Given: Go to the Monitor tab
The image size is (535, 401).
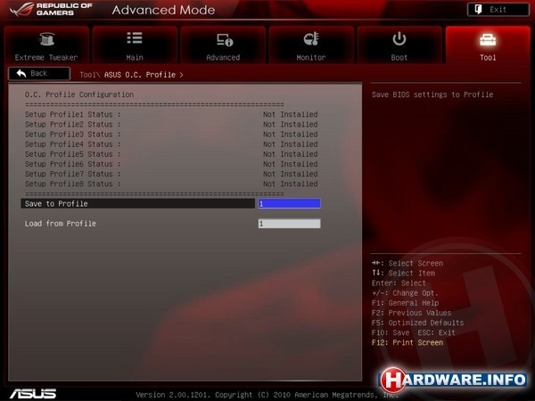Looking at the screenshot, I should tap(311, 45).
